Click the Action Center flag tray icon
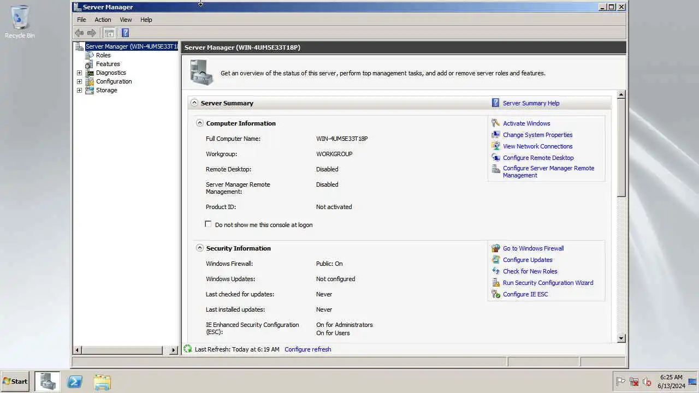Image resolution: width=699 pixels, height=393 pixels. point(620,382)
